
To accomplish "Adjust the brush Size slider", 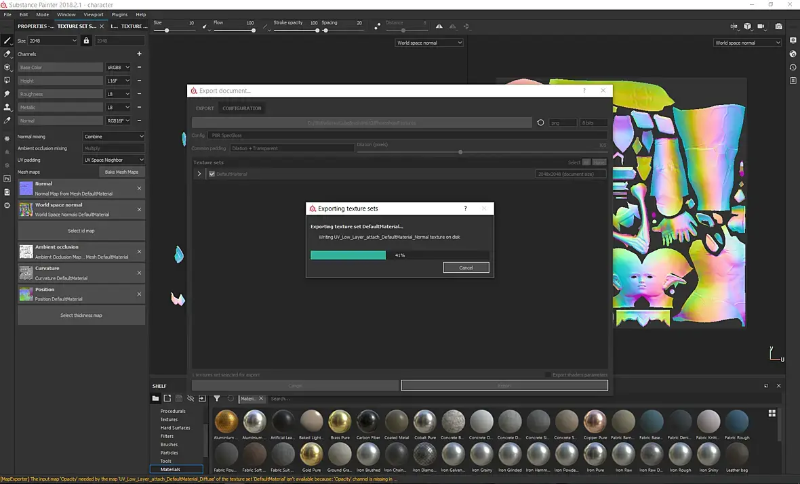I will pos(174,30).
